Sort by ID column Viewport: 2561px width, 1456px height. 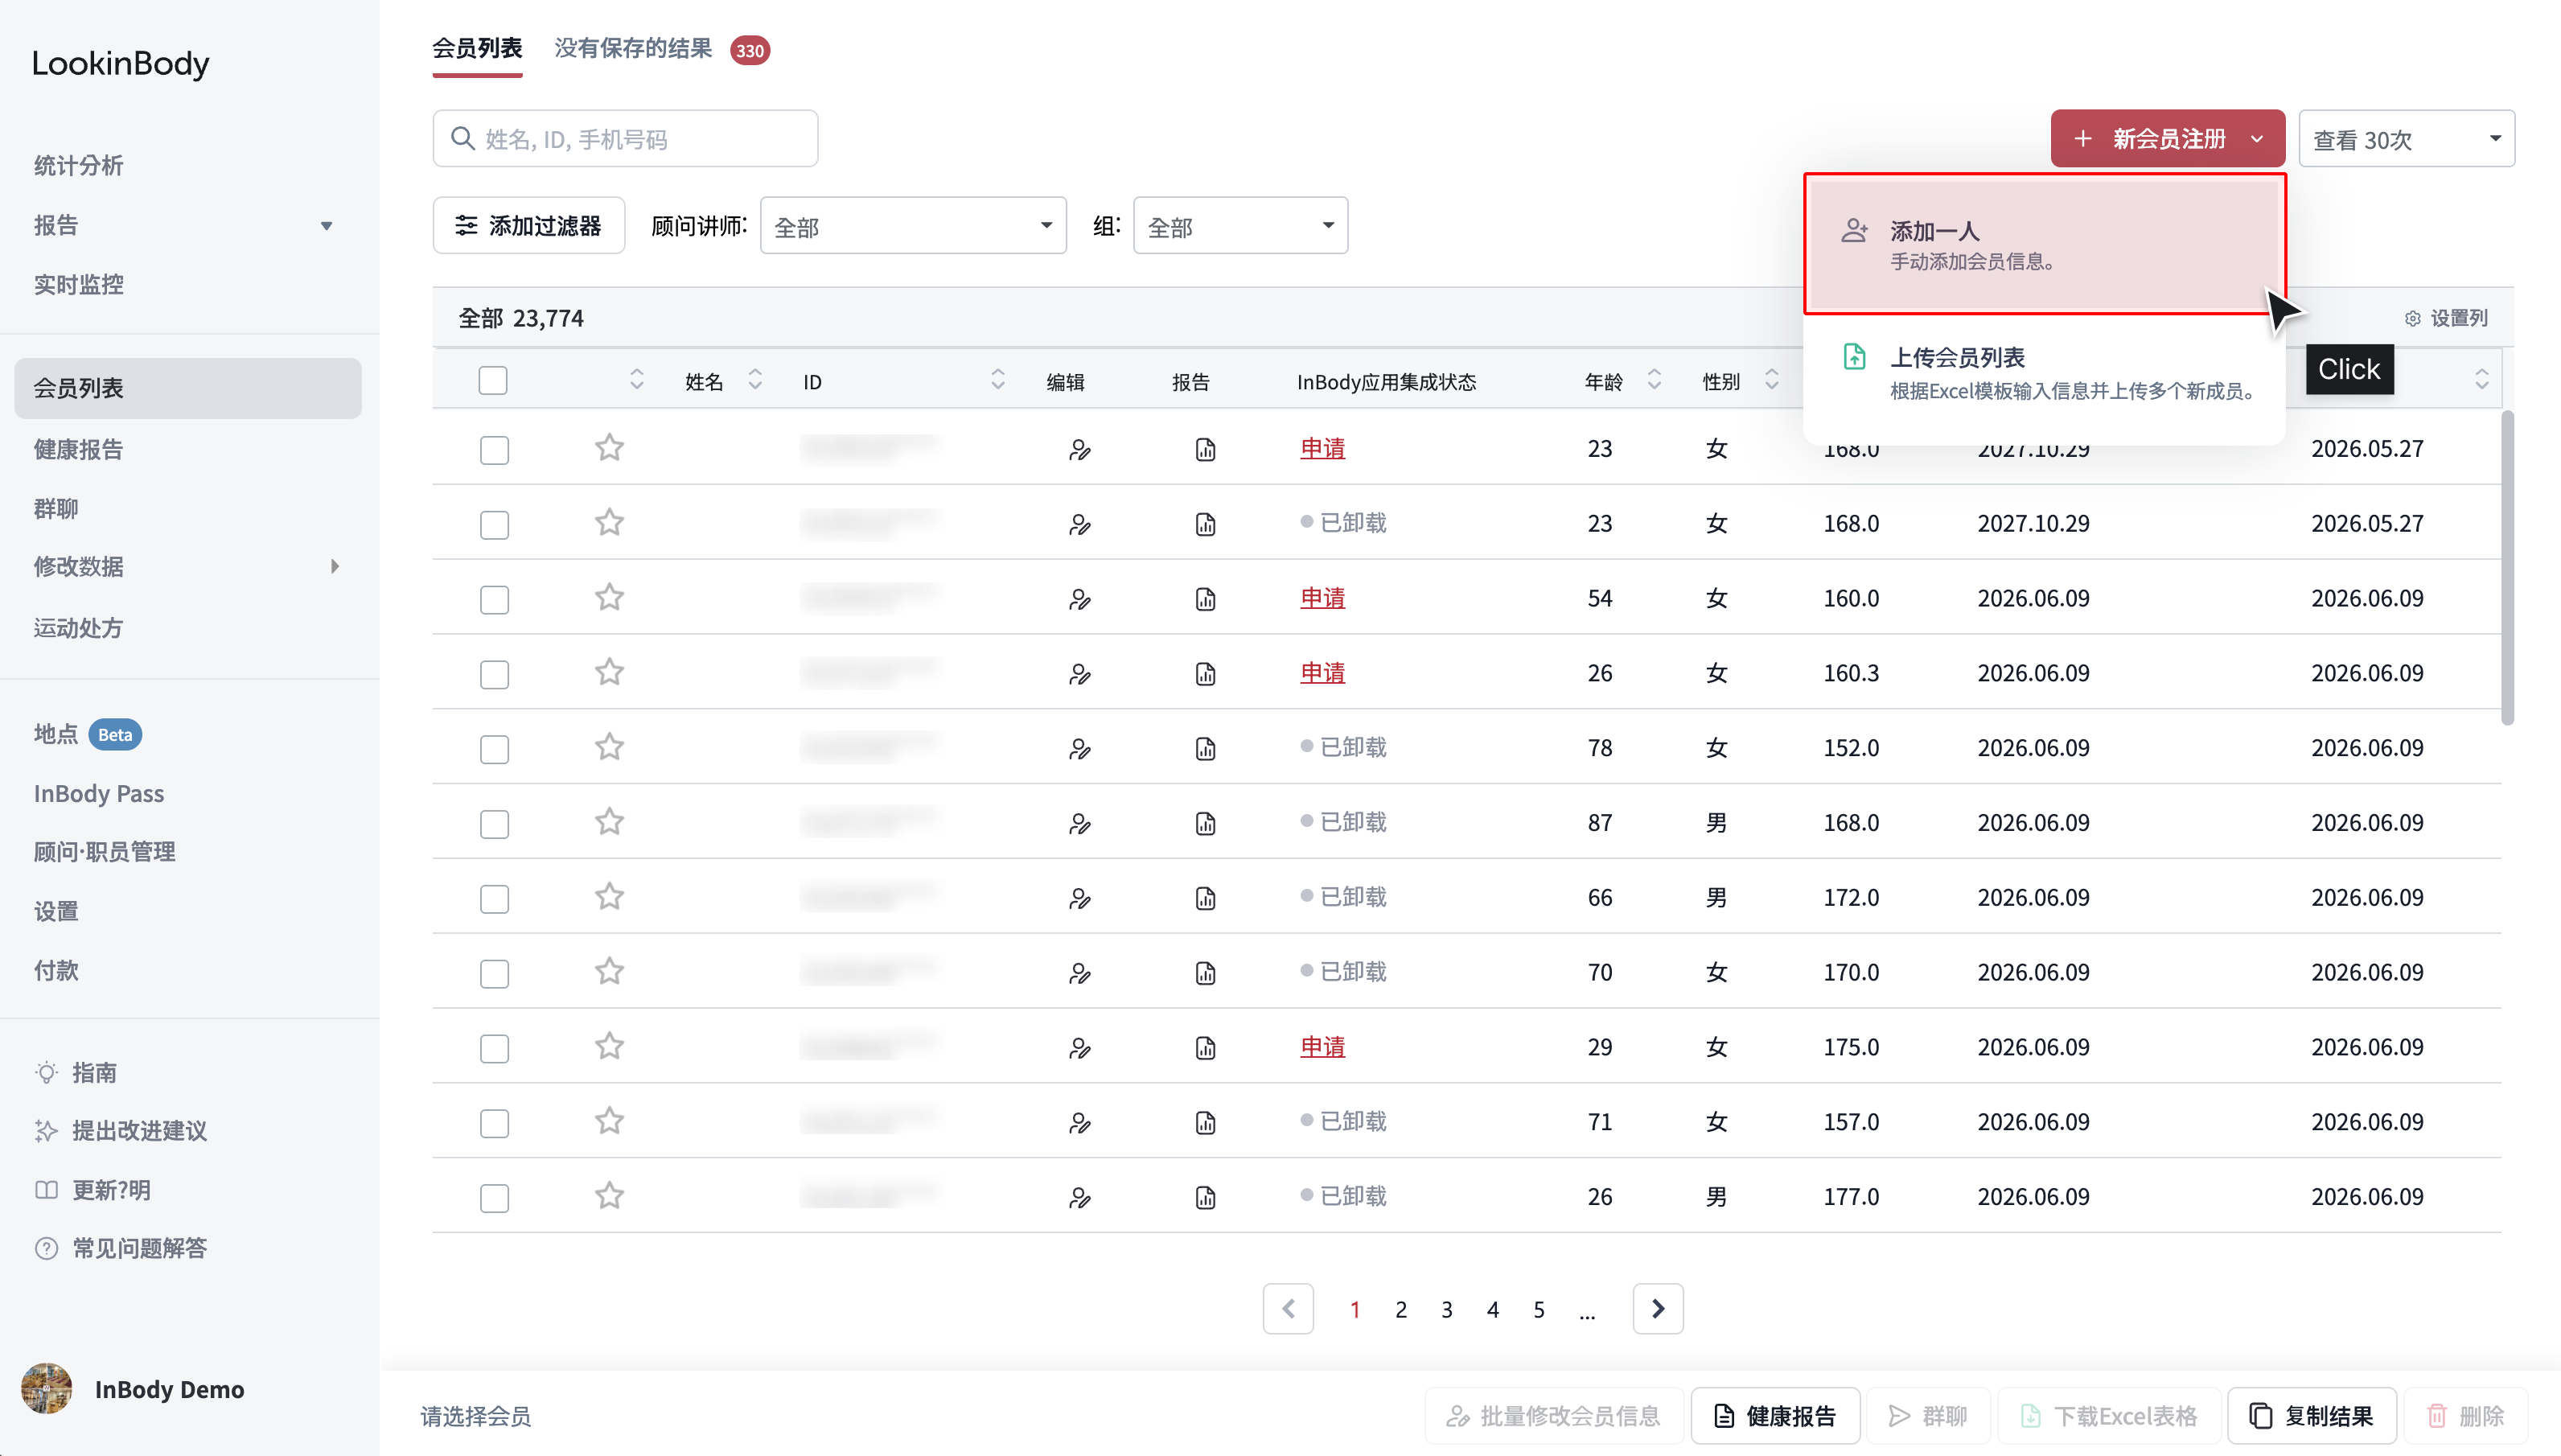997,379
